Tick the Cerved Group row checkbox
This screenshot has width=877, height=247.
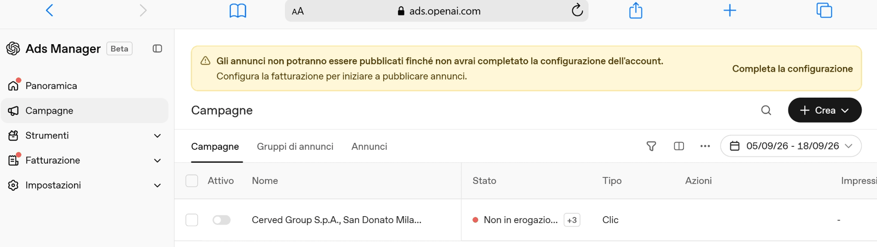pos(192,220)
